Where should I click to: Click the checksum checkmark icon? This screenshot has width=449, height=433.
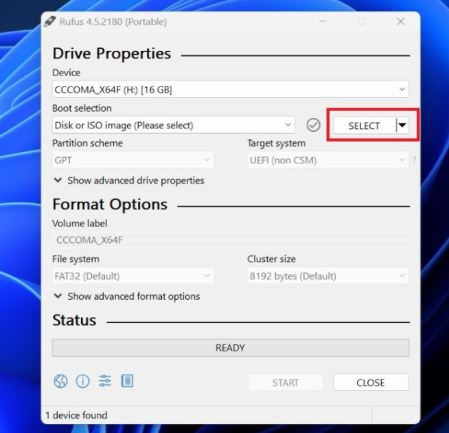(x=313, y=125)
